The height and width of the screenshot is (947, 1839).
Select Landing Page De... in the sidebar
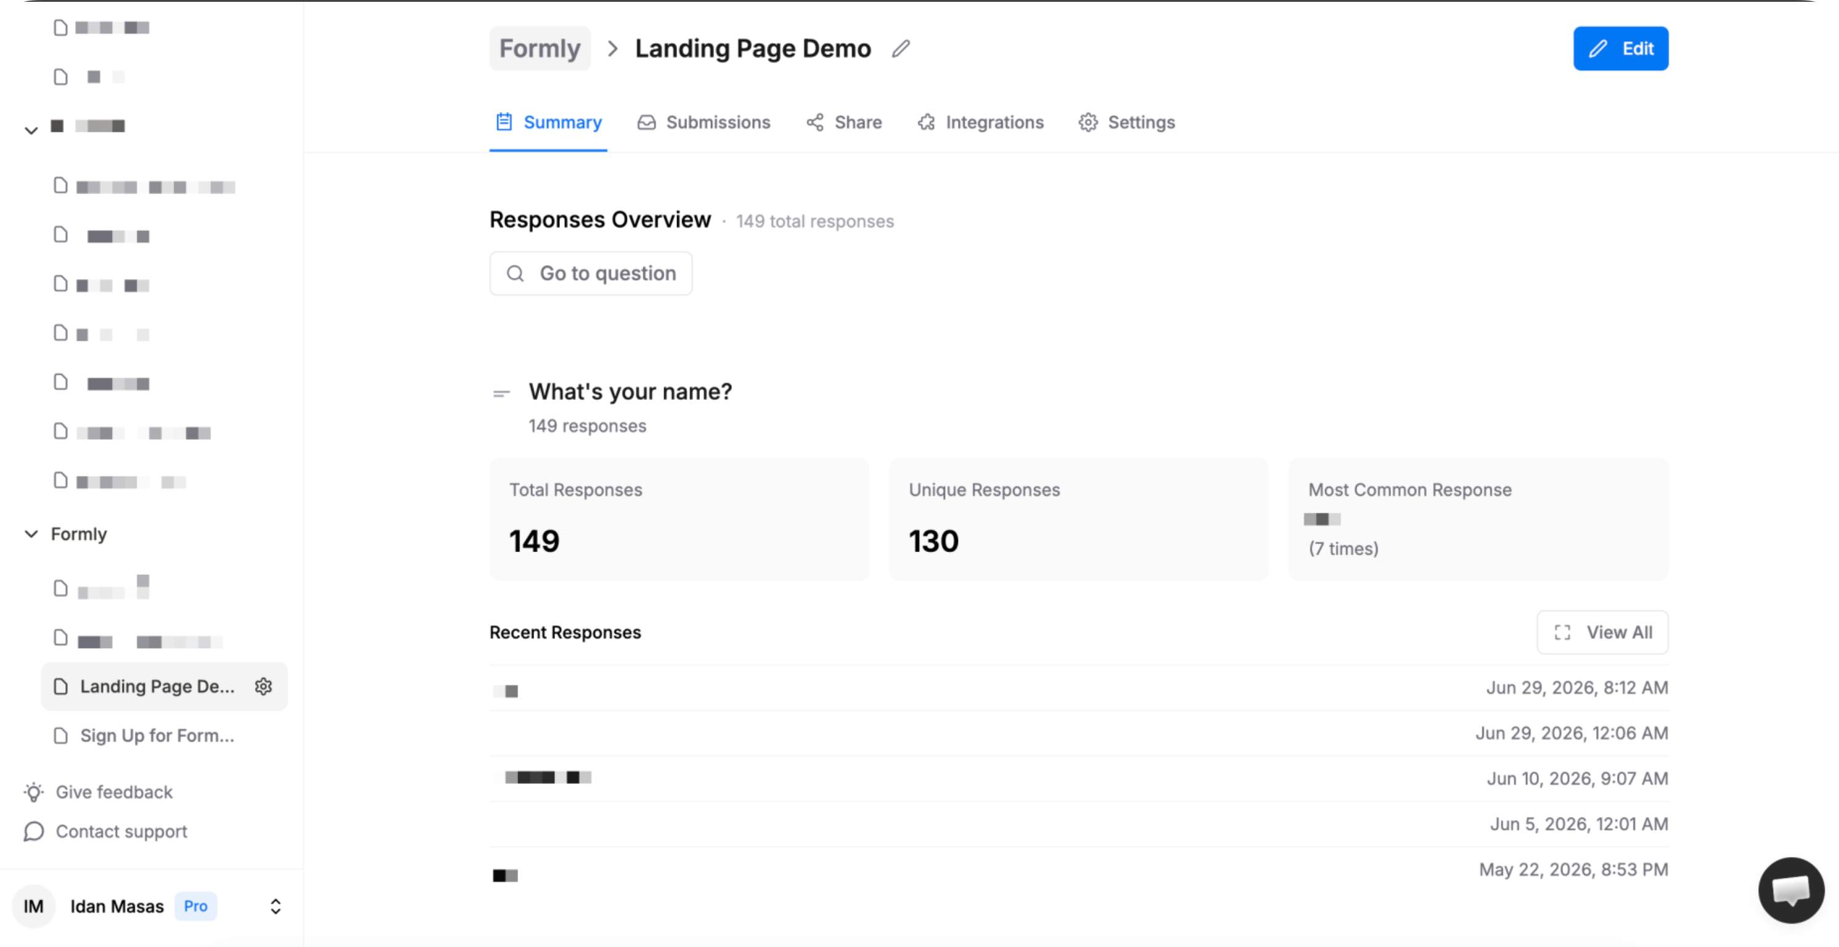(164, 686)
